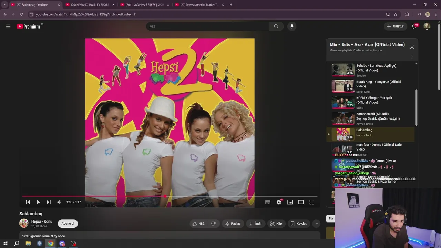Open the media controls icon in Chrome
Screen dimensions: 441x248
click(419, 14)
